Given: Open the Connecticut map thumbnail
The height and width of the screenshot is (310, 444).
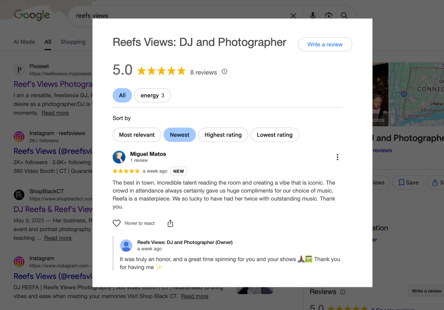Looking at the screenshot, I should coord(416,94).
